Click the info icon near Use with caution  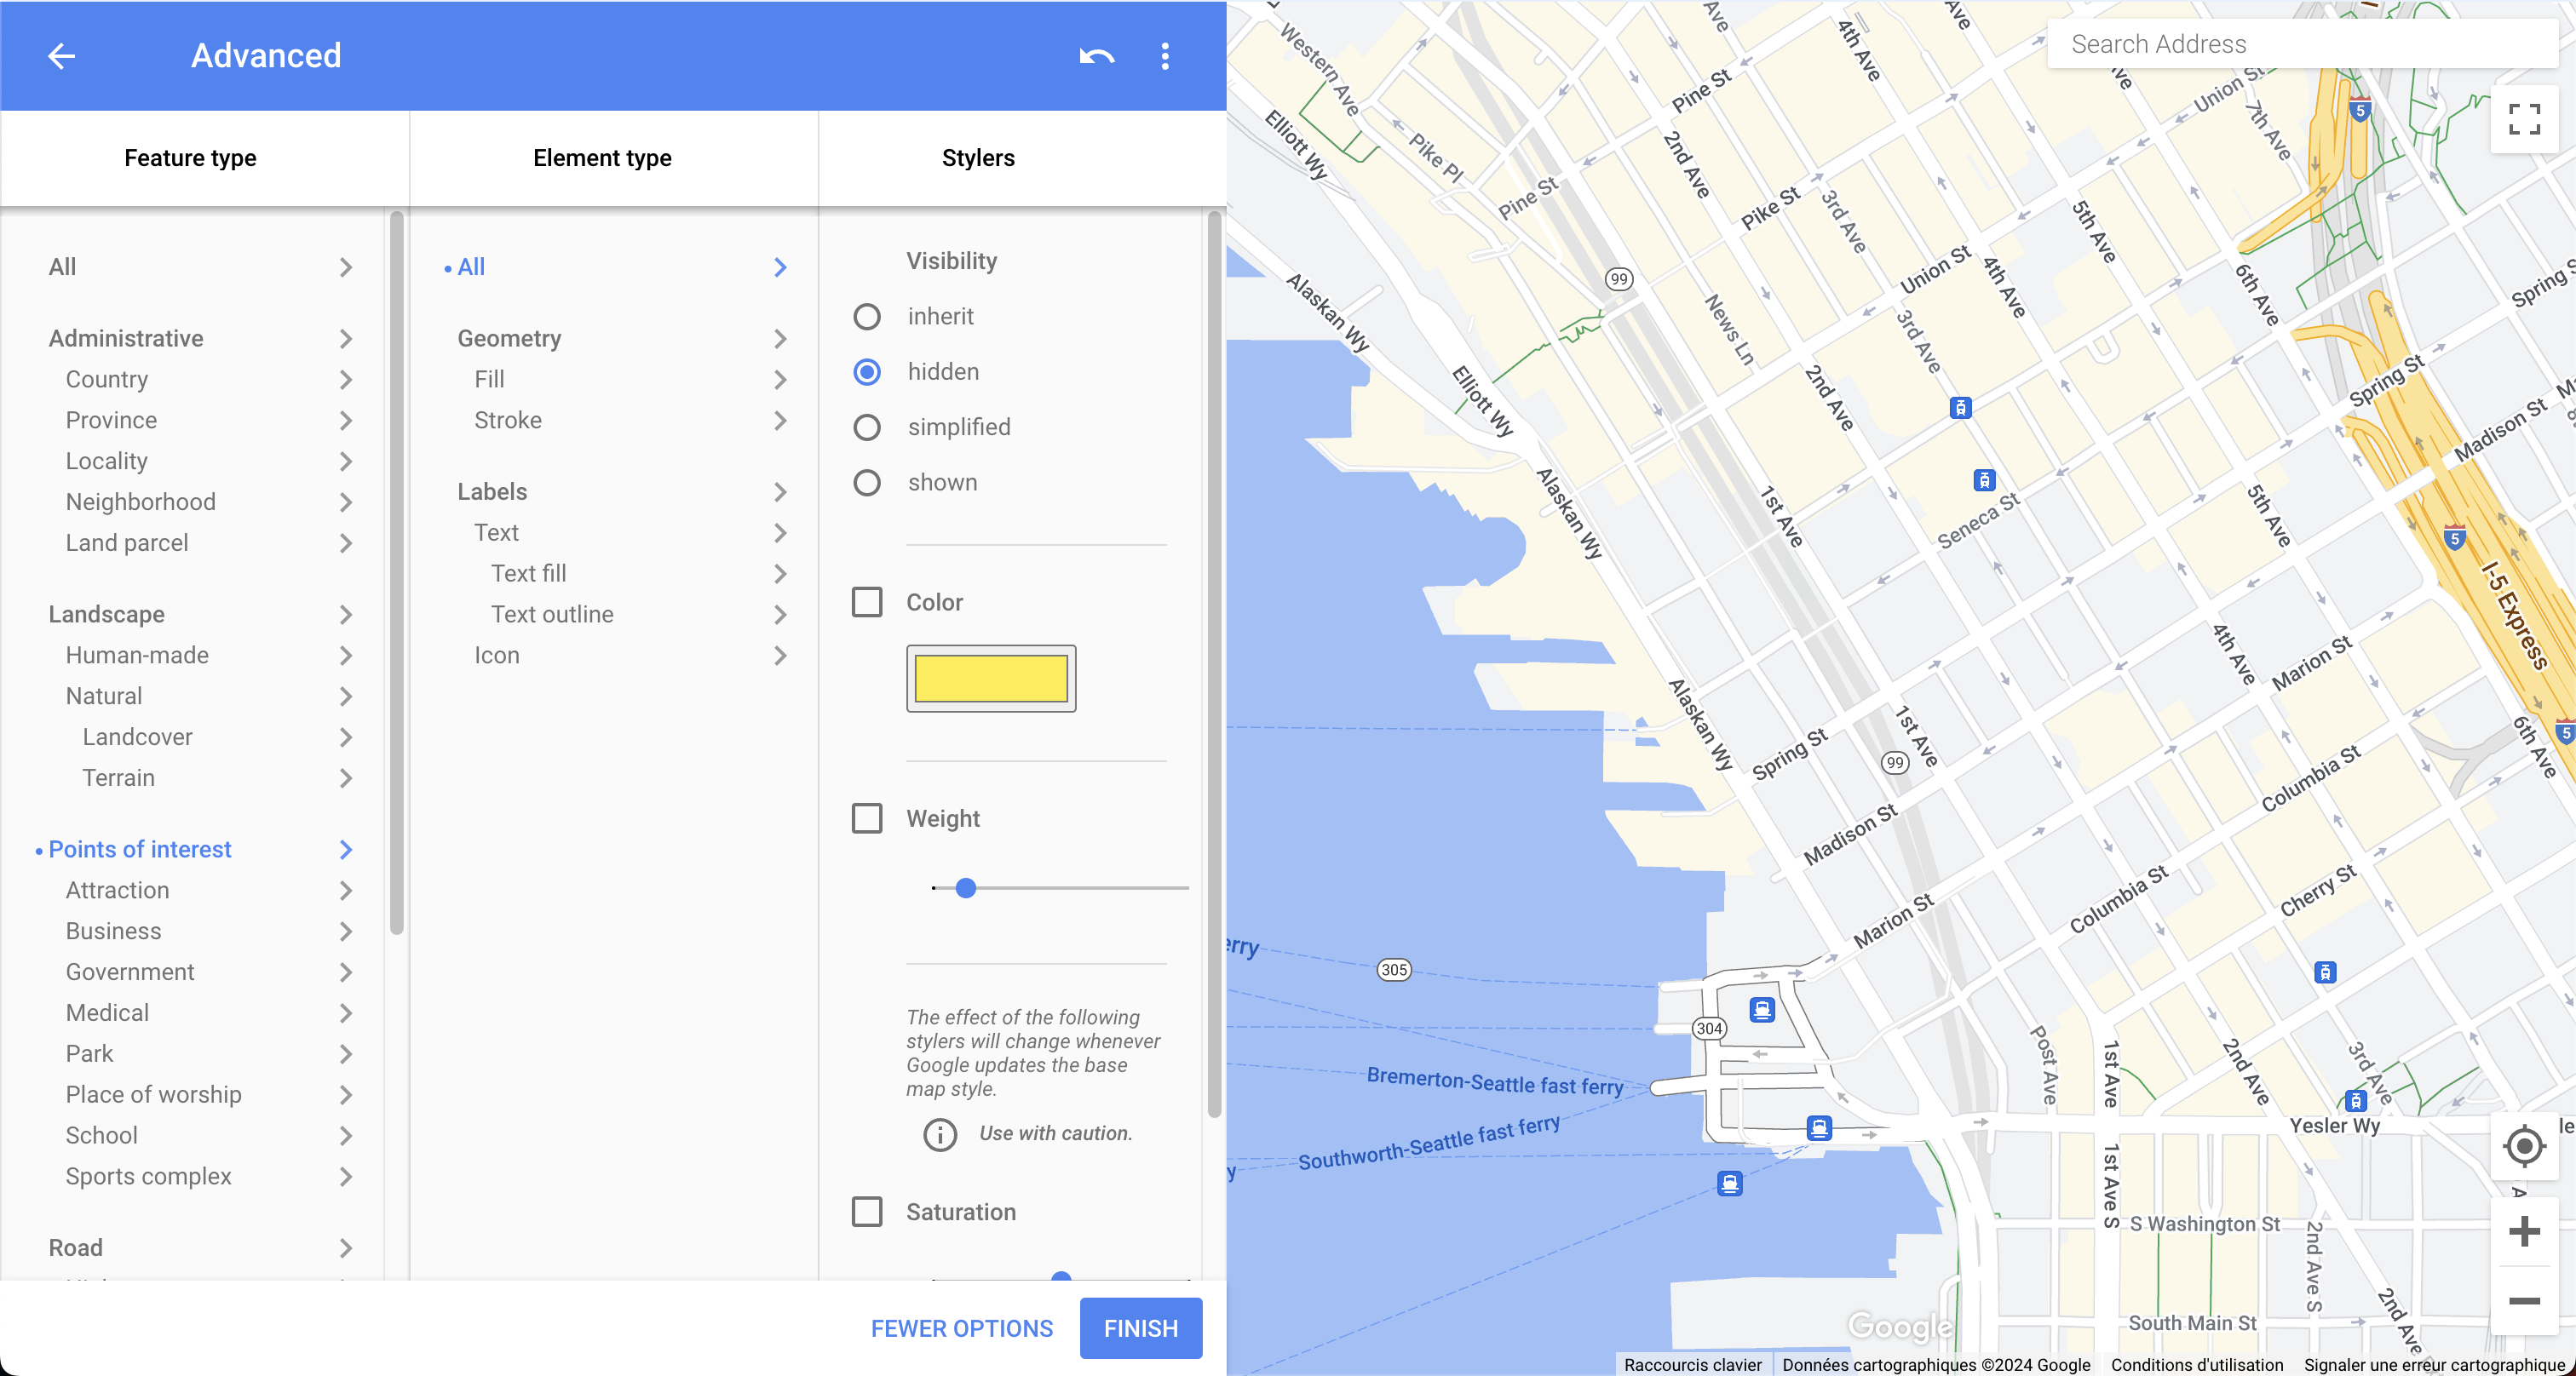pyautogui.click(x=939, y=1134)
